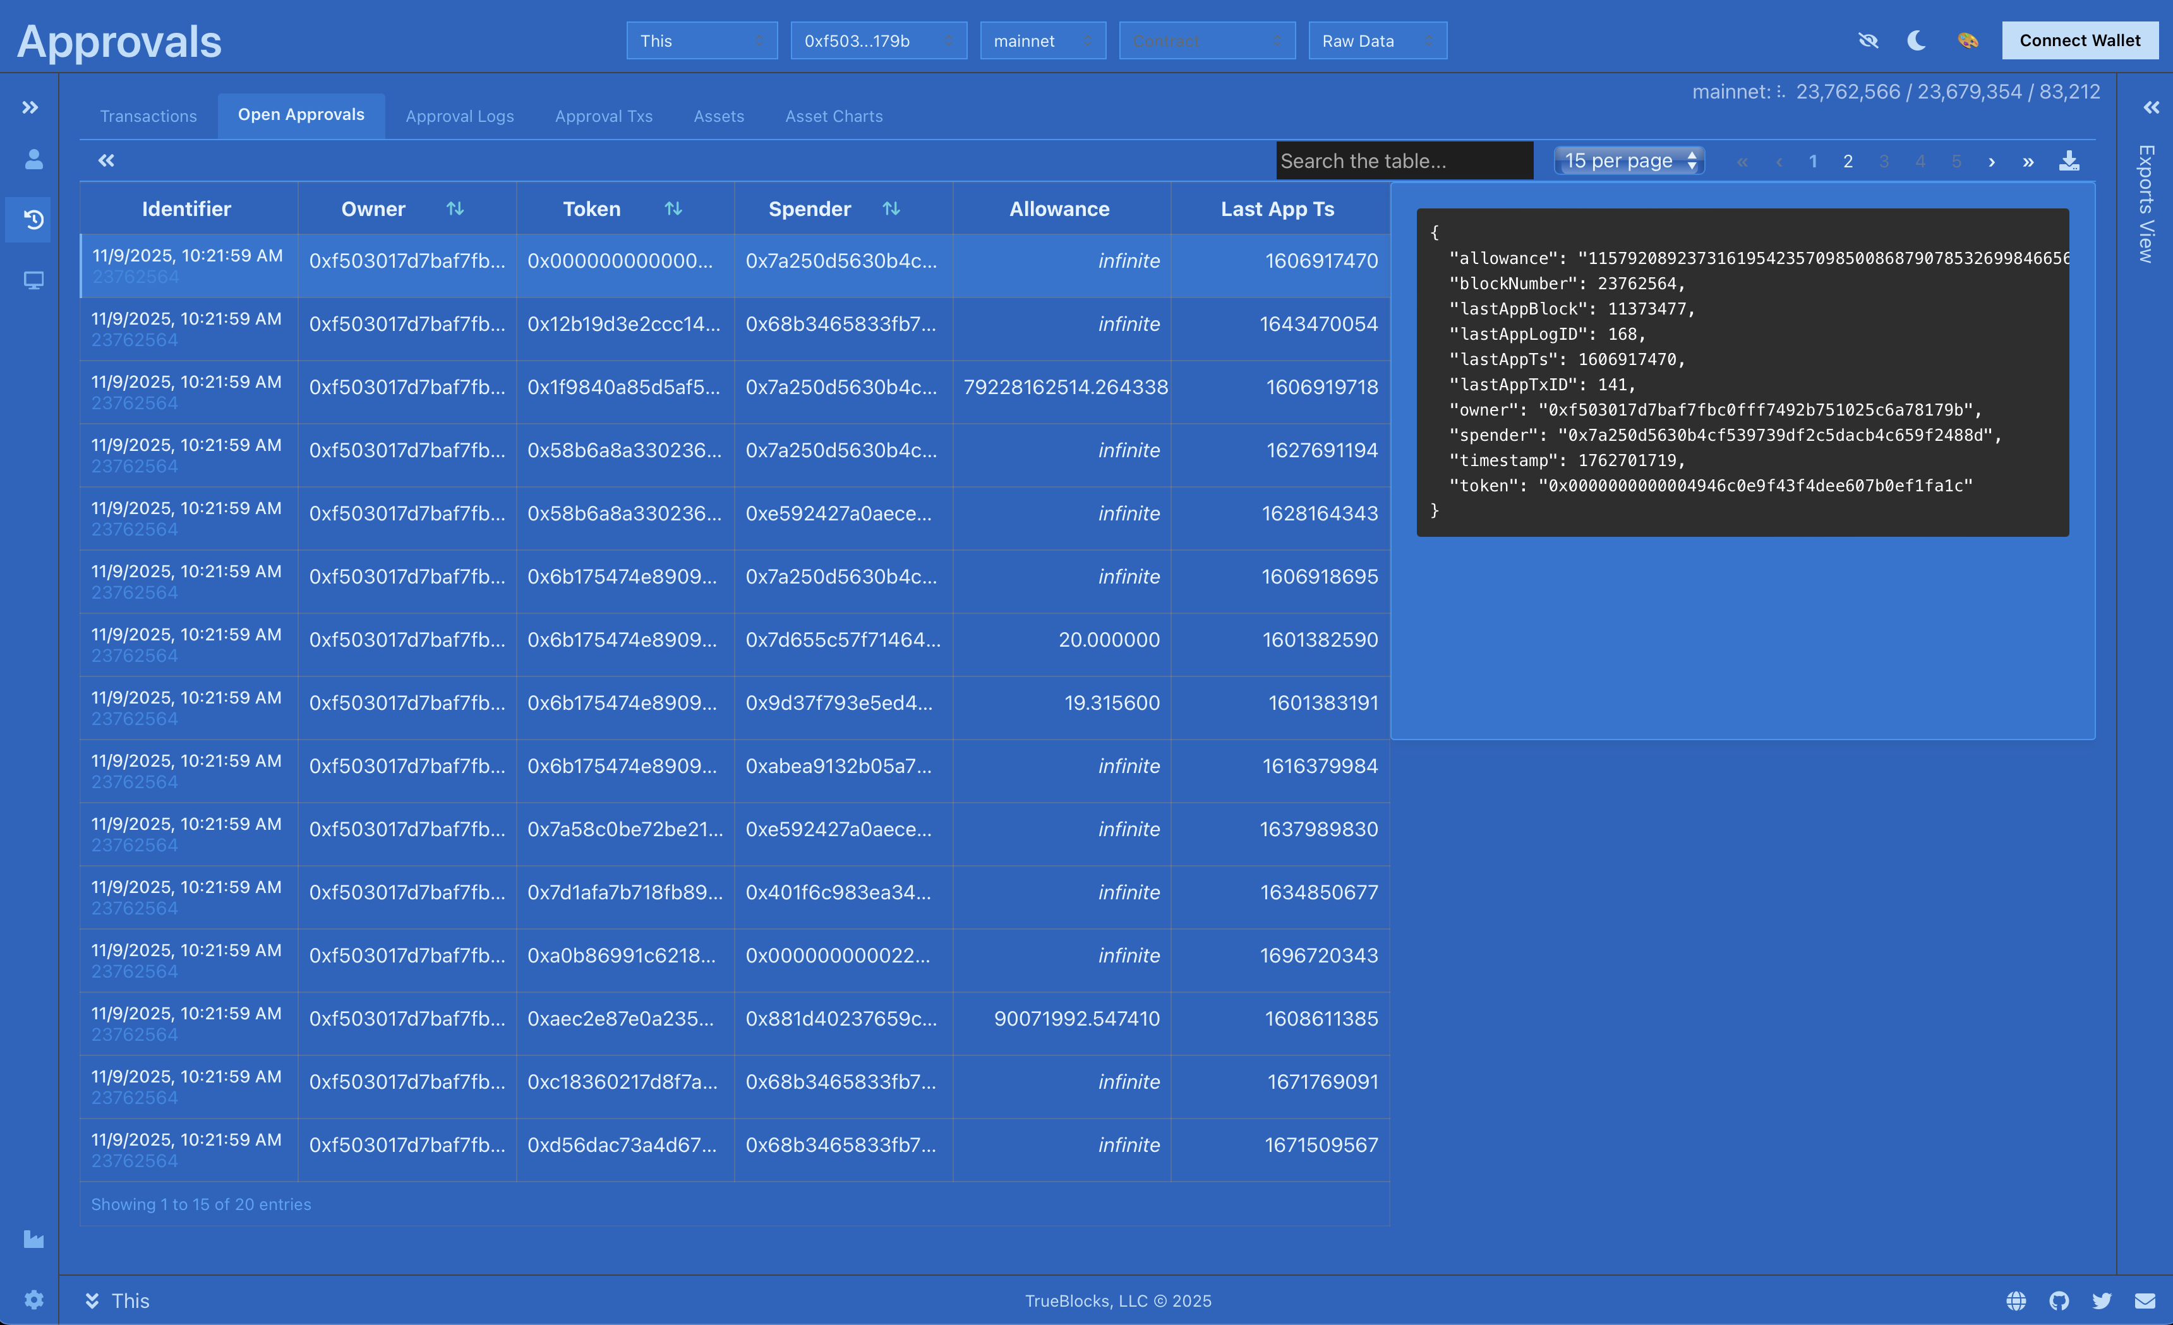Open the 15 per page selector
This screenshot has width=2173, height=1325.
[x=1628, y=160]
